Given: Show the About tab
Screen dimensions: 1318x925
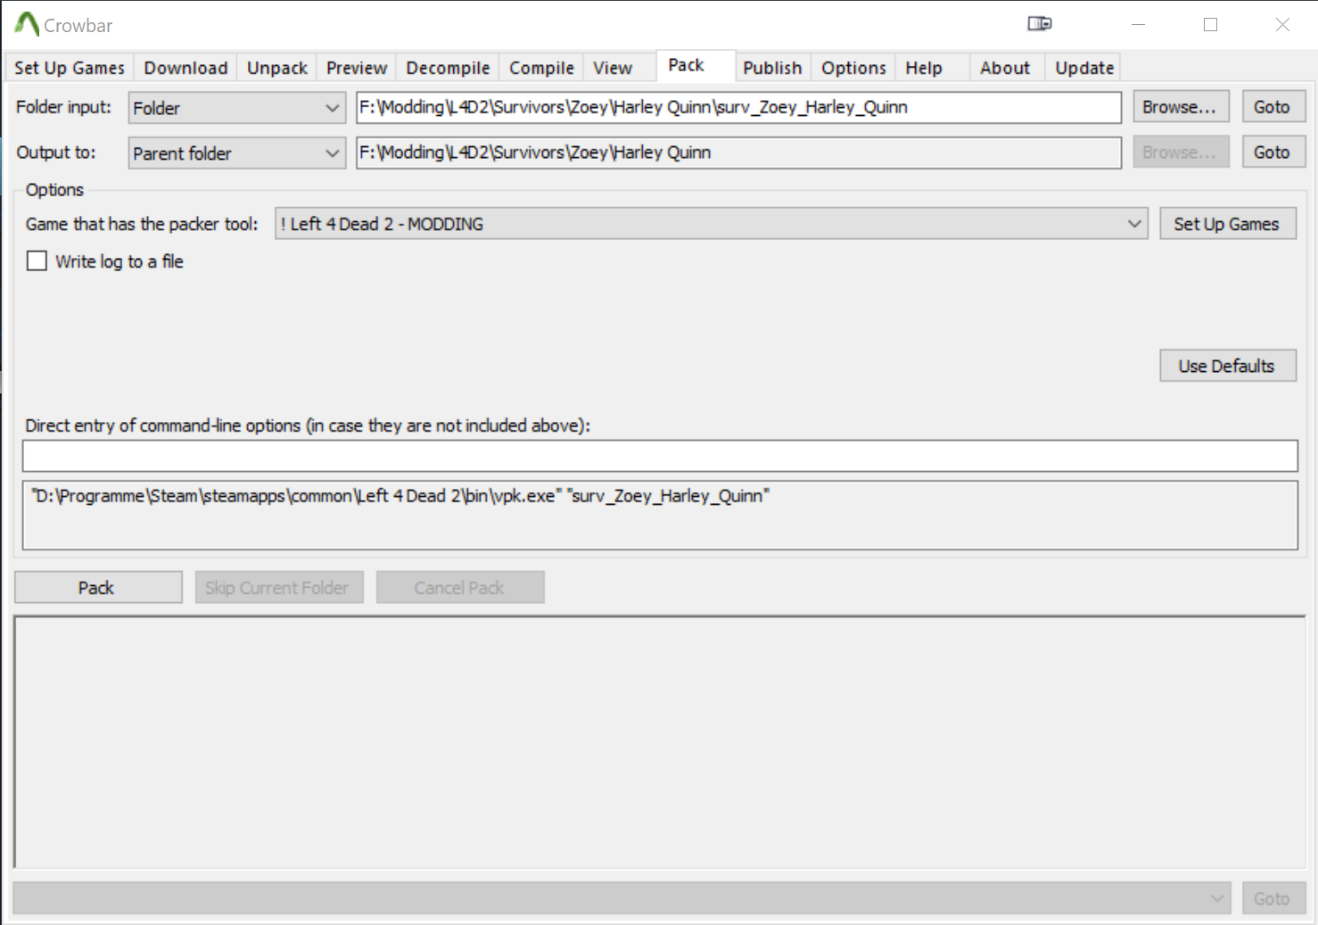Looking at the screenshot, I should coord(1005,68).
